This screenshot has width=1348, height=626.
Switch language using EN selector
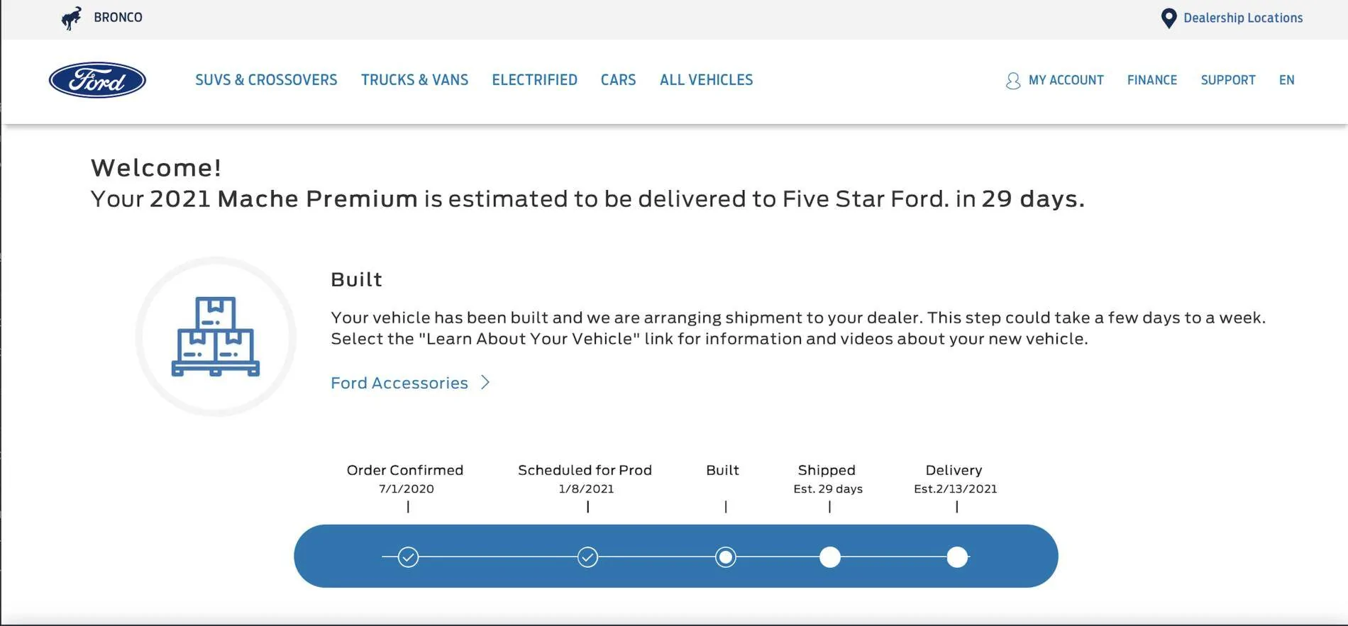pyautogui.click(x=1286, y=80)
